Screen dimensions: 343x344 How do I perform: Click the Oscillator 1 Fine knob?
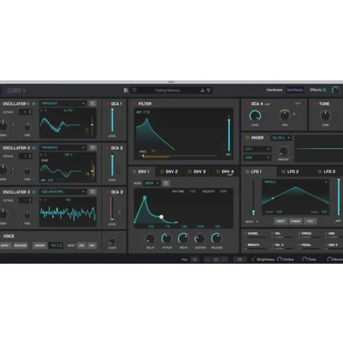tap(27, 126)
